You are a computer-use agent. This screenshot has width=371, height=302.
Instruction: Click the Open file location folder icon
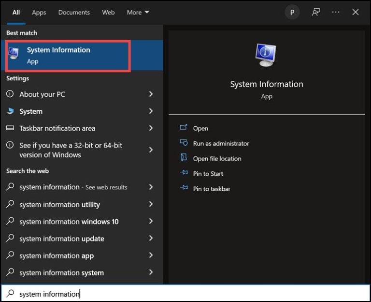tap(184, 158)
